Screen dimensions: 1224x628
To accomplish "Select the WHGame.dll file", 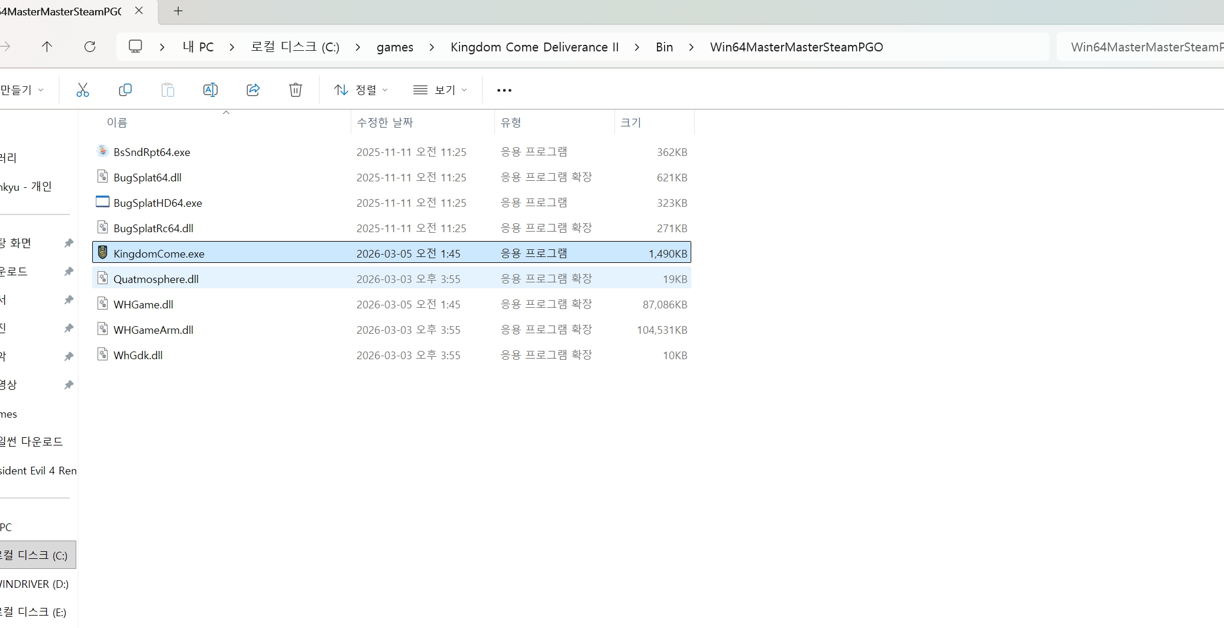I will (391, 304).
